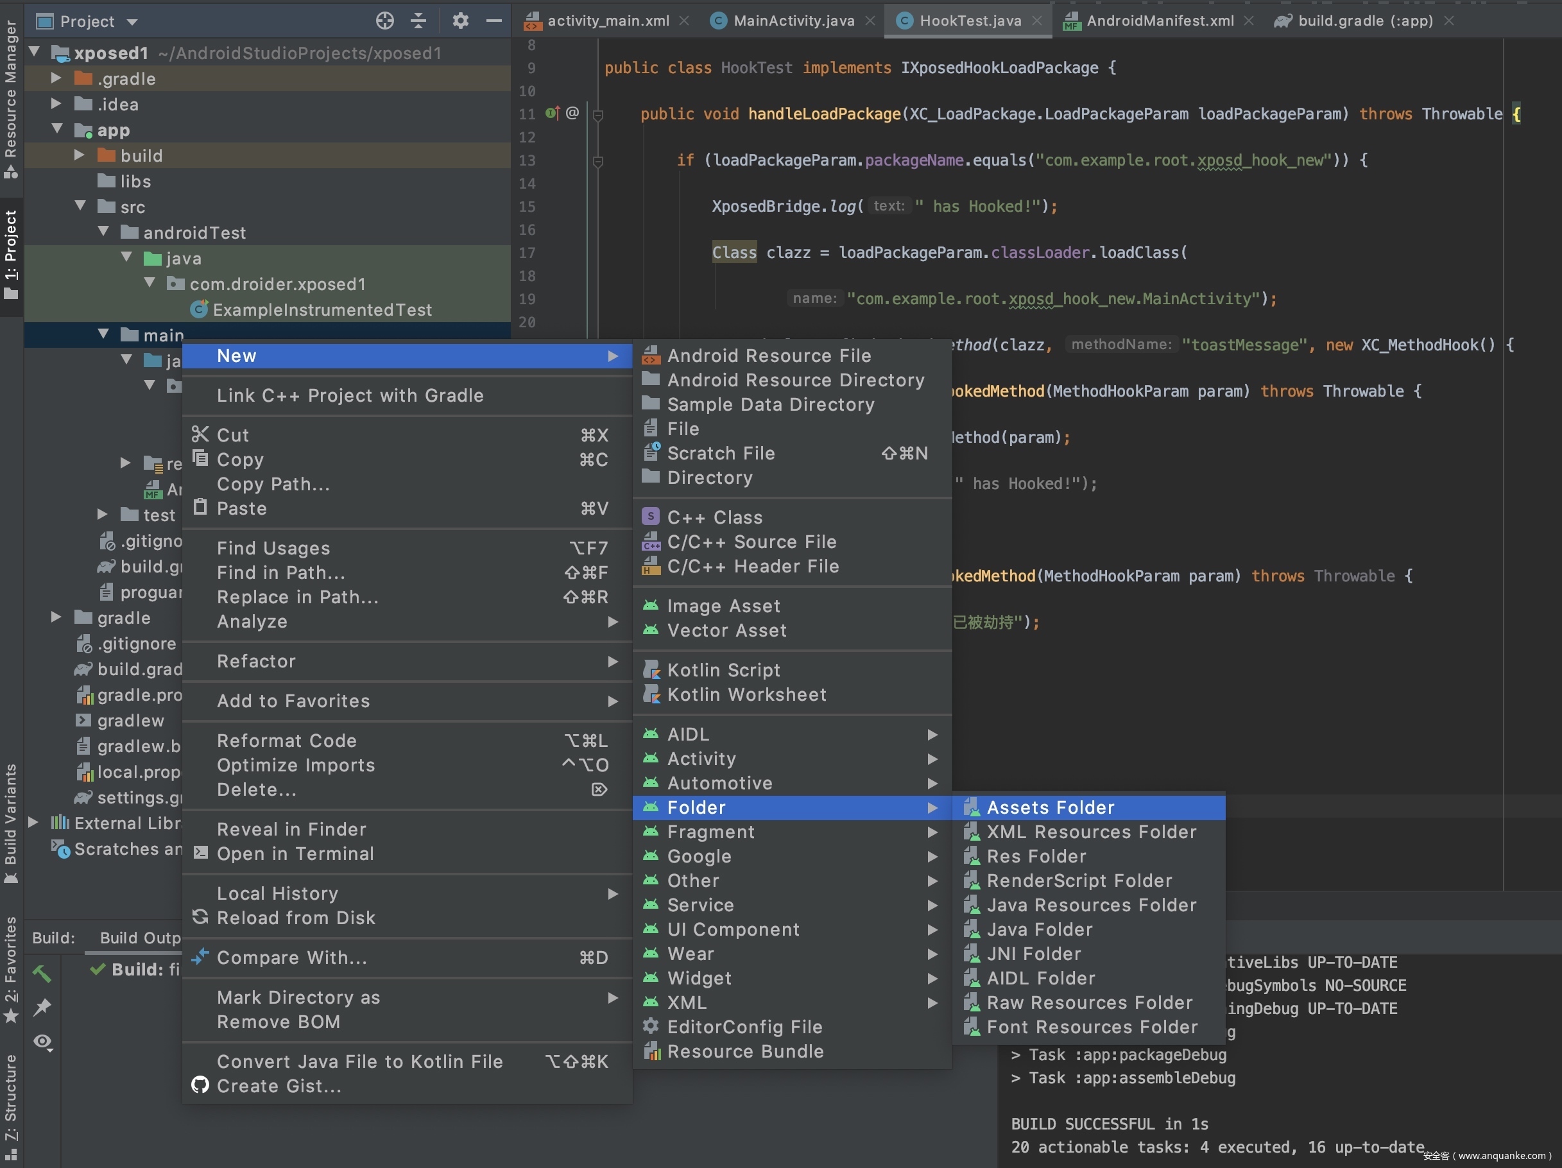Click the pin tab icon in Build panel
This screenshot has height=1168, width=1562.
42,1008
